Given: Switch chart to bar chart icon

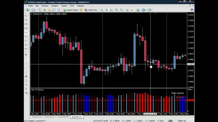Looking at the screenshot, I should [x=102, y=10].
